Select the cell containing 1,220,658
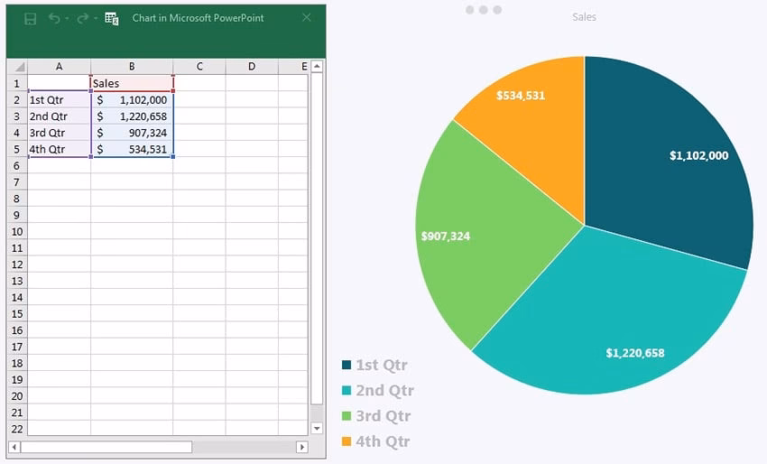This screenshot has height=464, width=767. (x=132, y=116)
